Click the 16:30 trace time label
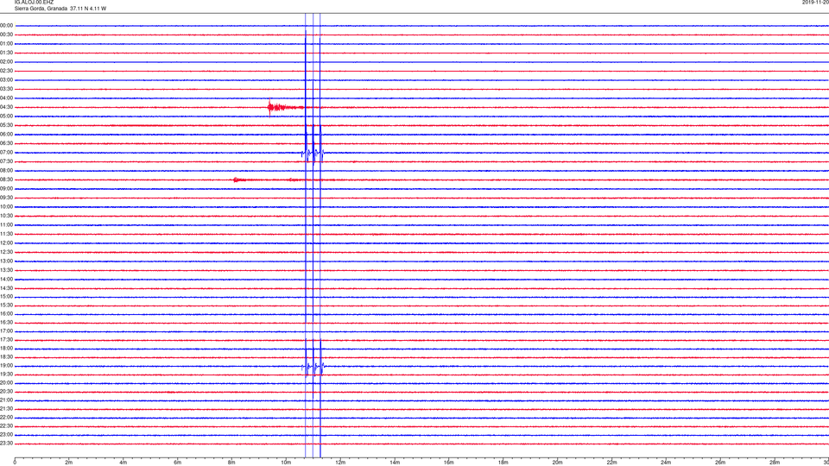Viewport: 829px width, 466px height. click(x=6, y=322)
